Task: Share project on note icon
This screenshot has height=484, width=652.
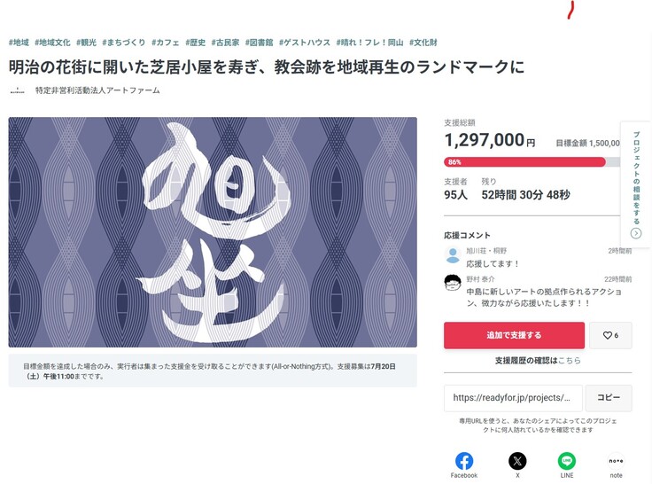Action: 616,461
